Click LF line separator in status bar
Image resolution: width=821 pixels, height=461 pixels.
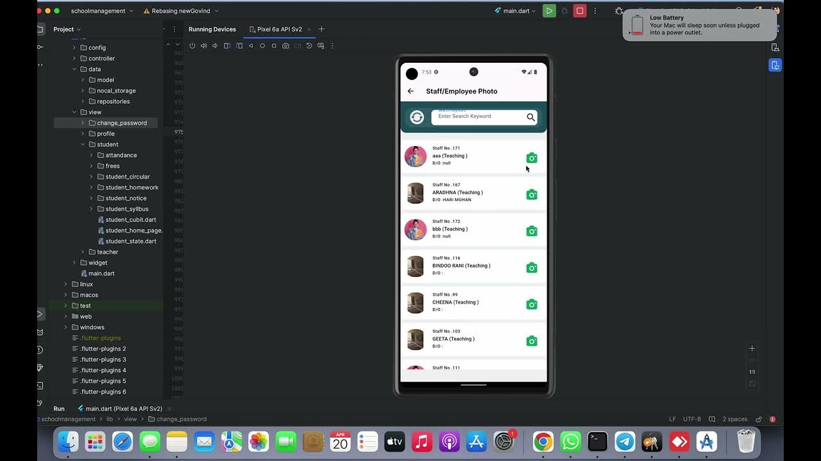point(672,419)
